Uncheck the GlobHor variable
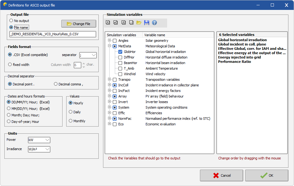Screen dimensions: 294x186 [x=120, y=52]
